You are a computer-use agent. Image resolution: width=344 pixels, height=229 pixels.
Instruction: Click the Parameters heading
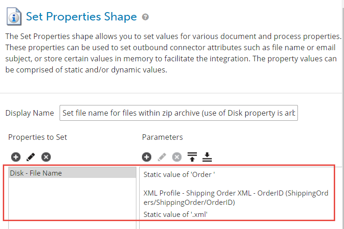162,137
